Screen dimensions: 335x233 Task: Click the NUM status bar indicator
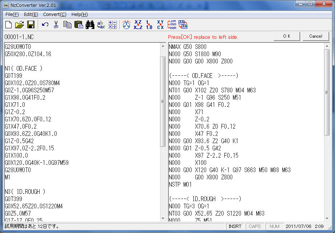274,226
